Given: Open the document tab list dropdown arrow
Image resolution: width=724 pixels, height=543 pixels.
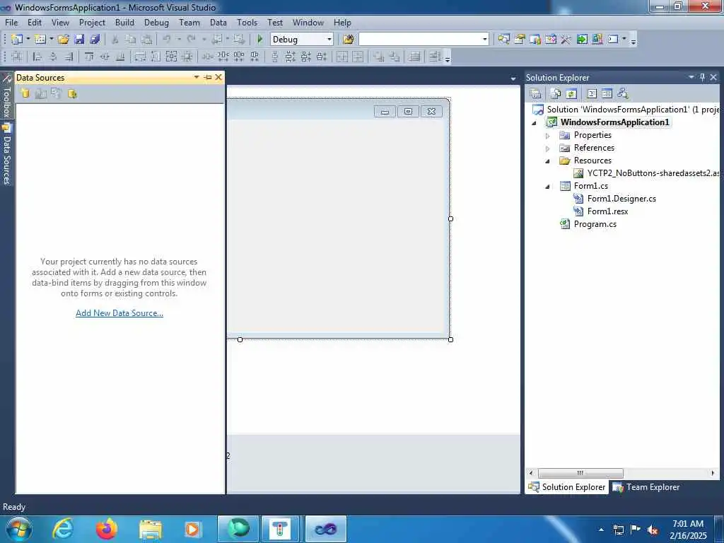Looking at the screenshot, I should 513,78.
